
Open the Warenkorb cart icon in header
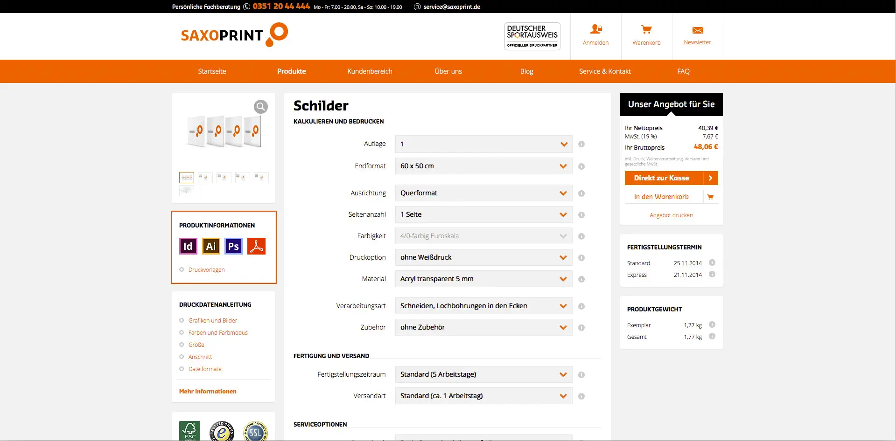pyautogui.click(x=646, y=30)
